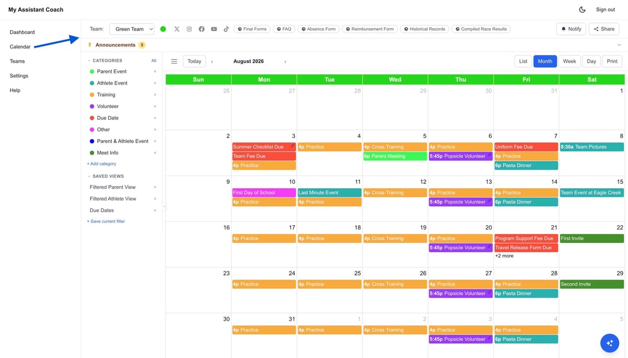Click the green team color dot

tap(163, 29)
